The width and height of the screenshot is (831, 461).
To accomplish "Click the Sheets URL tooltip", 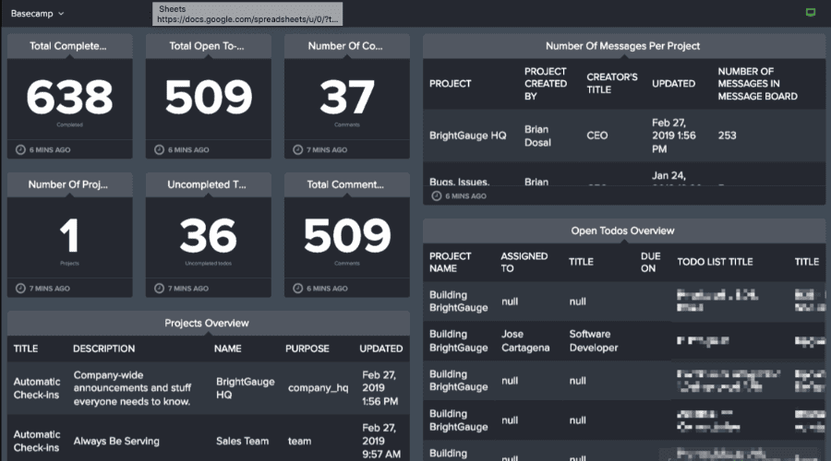I will [x=247, y=14].
